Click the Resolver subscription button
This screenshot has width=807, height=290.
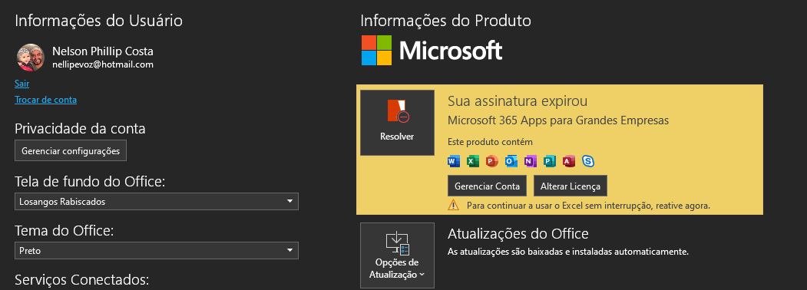(397, 123)
